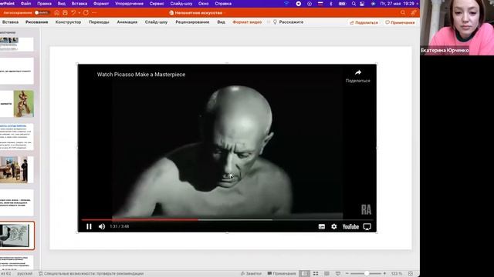
Task: Open the Слайд-шоу ribbon tab
Action: (156, 22)
